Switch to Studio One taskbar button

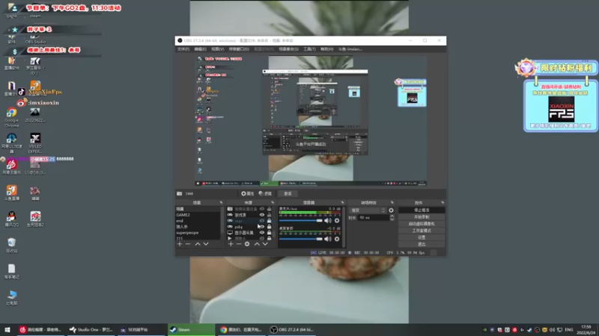(91, 329)
